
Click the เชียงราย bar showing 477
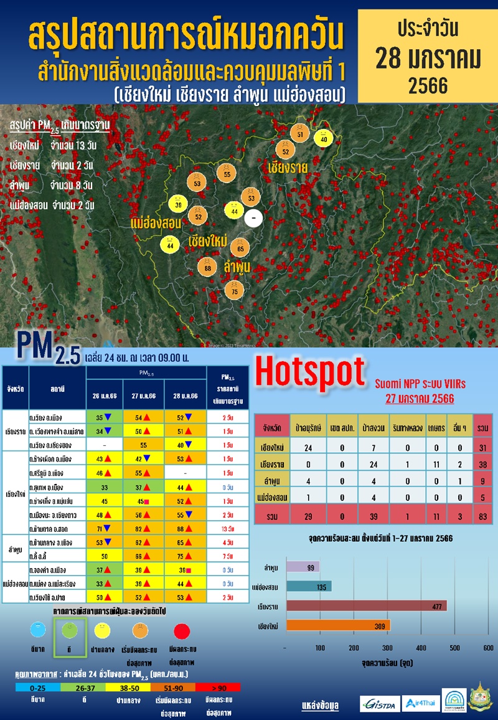365,607
